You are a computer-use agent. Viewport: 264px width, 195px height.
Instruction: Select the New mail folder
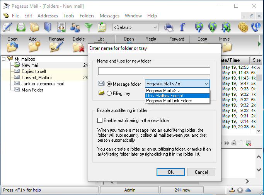click(30, 65)
